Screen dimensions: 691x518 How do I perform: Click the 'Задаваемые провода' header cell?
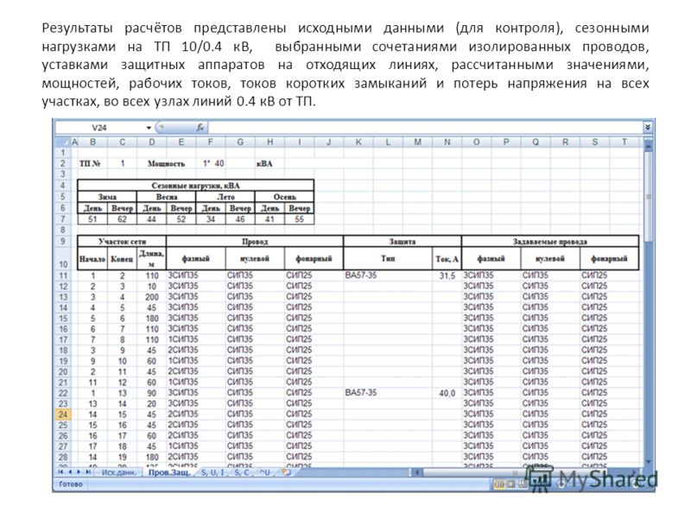pos(550,242)
